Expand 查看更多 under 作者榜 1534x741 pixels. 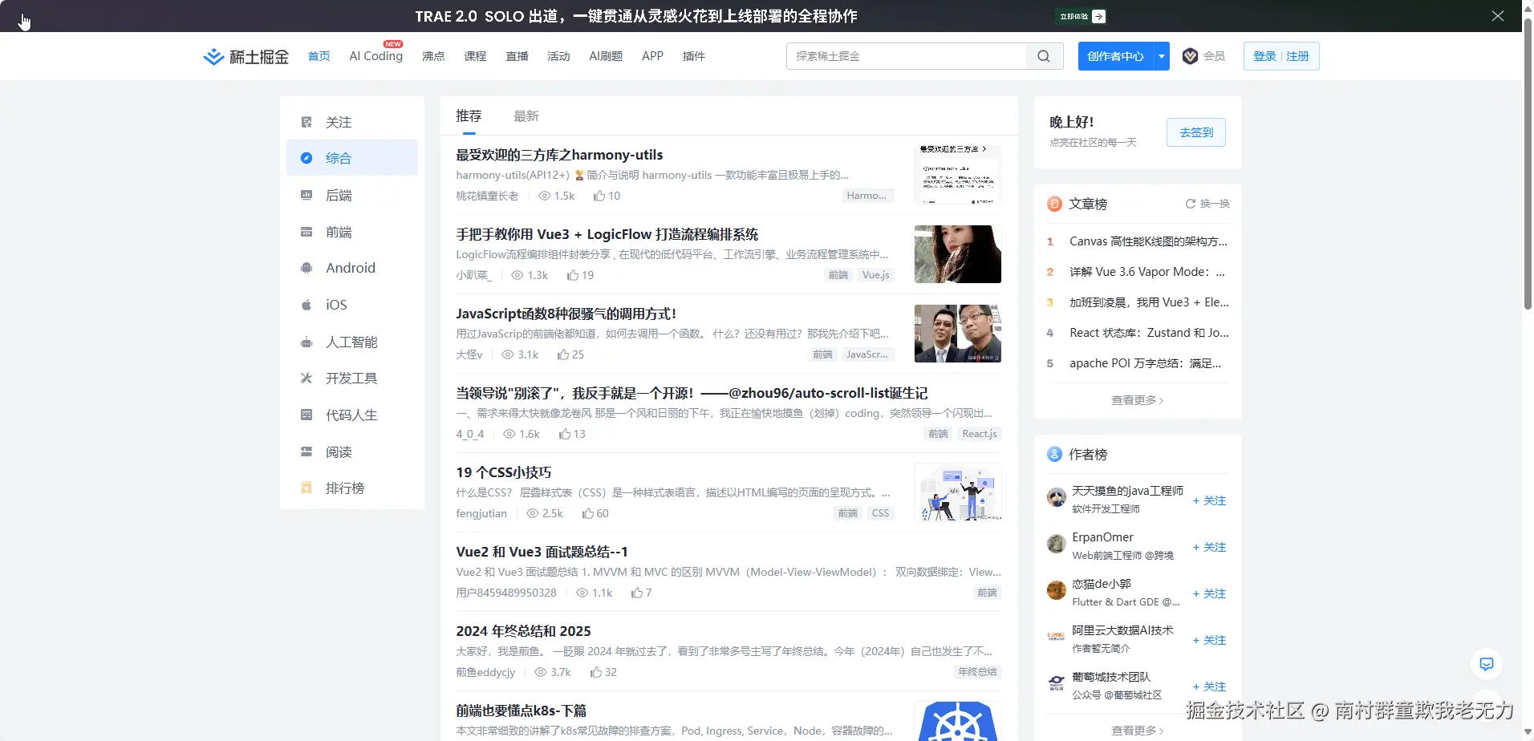click(1137, 731)
